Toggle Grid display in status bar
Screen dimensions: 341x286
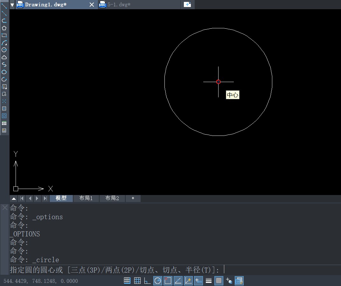tap(137, 281)
